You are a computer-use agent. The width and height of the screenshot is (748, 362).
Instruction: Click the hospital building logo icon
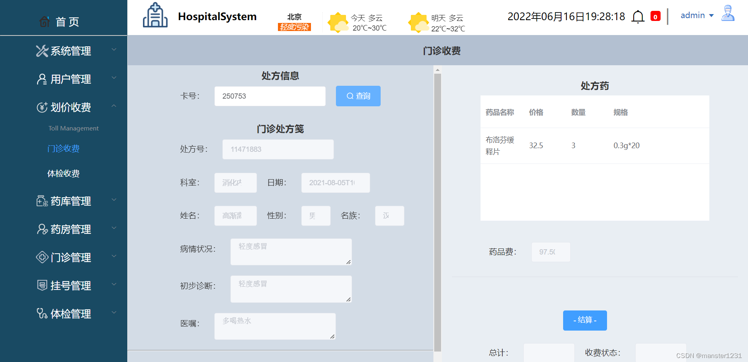[x=155, y=15]
